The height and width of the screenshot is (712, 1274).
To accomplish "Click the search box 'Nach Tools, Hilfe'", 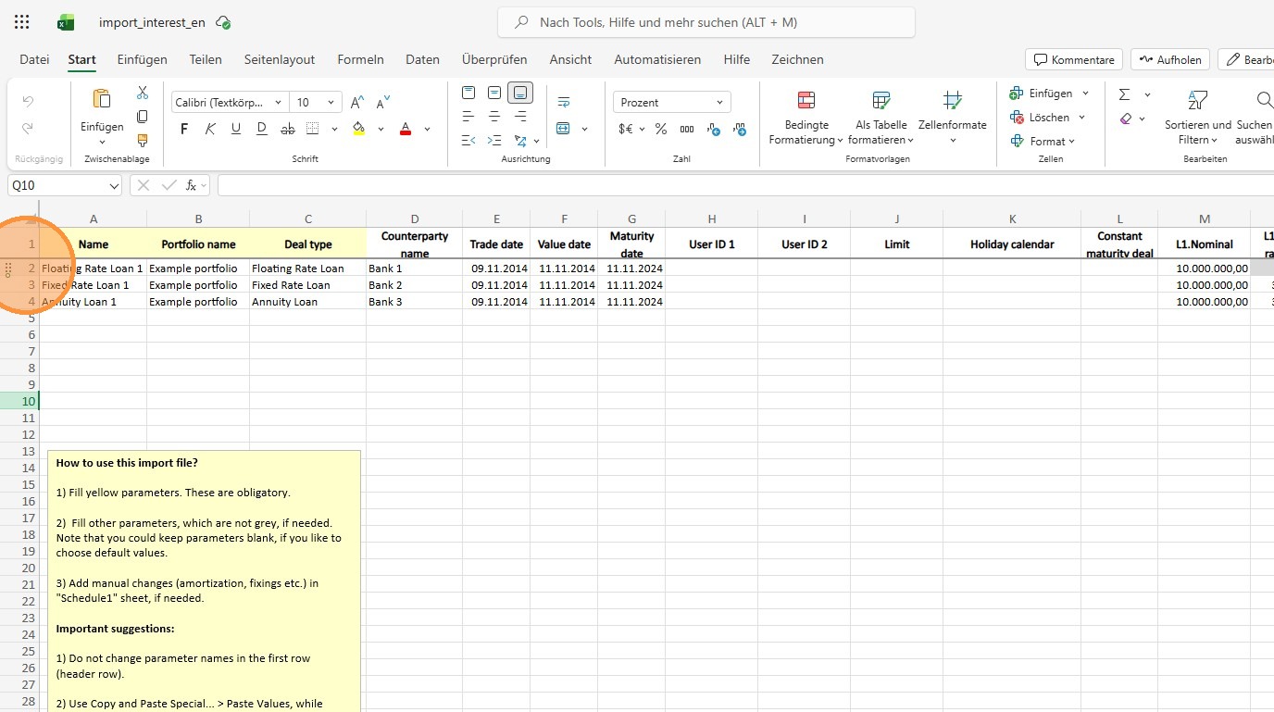I will (x=706, y=22).
